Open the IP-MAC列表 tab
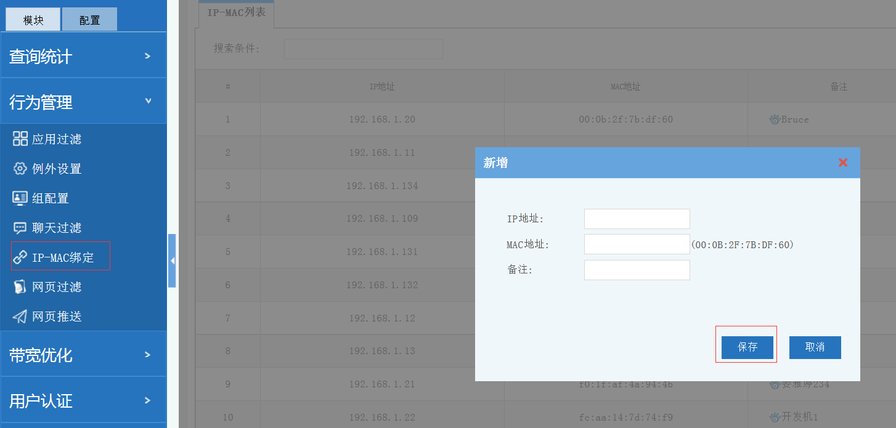Screen dimensions: 896x428 point(236,12)
